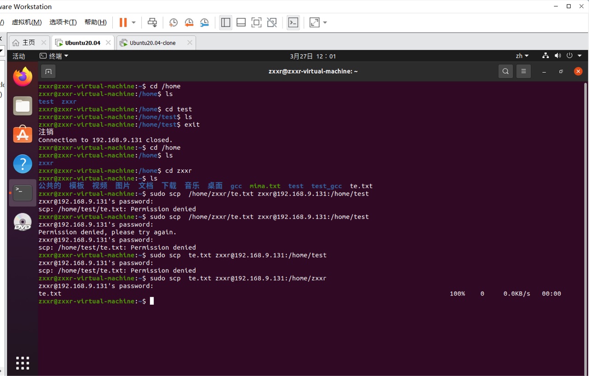This screenshot has width=589, height=376.
Task: Click the 帮助(H) menu item
Action: click(x=95, y=22)
